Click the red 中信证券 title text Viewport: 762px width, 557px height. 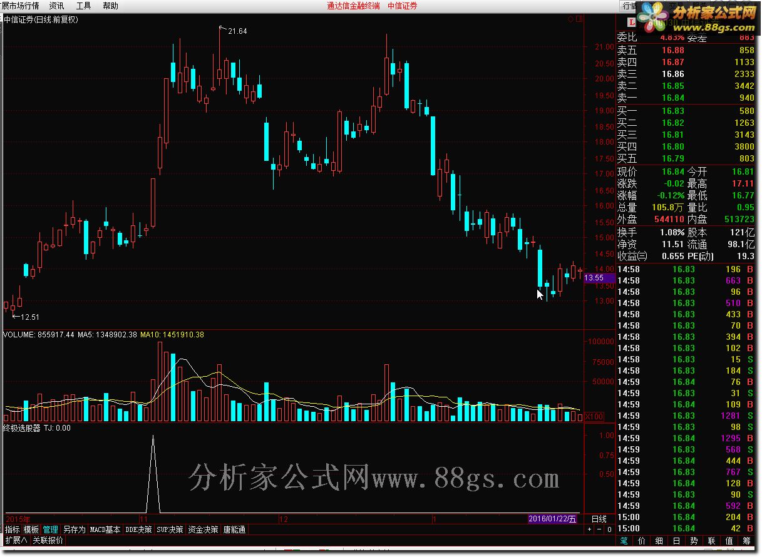coord(402,6)
